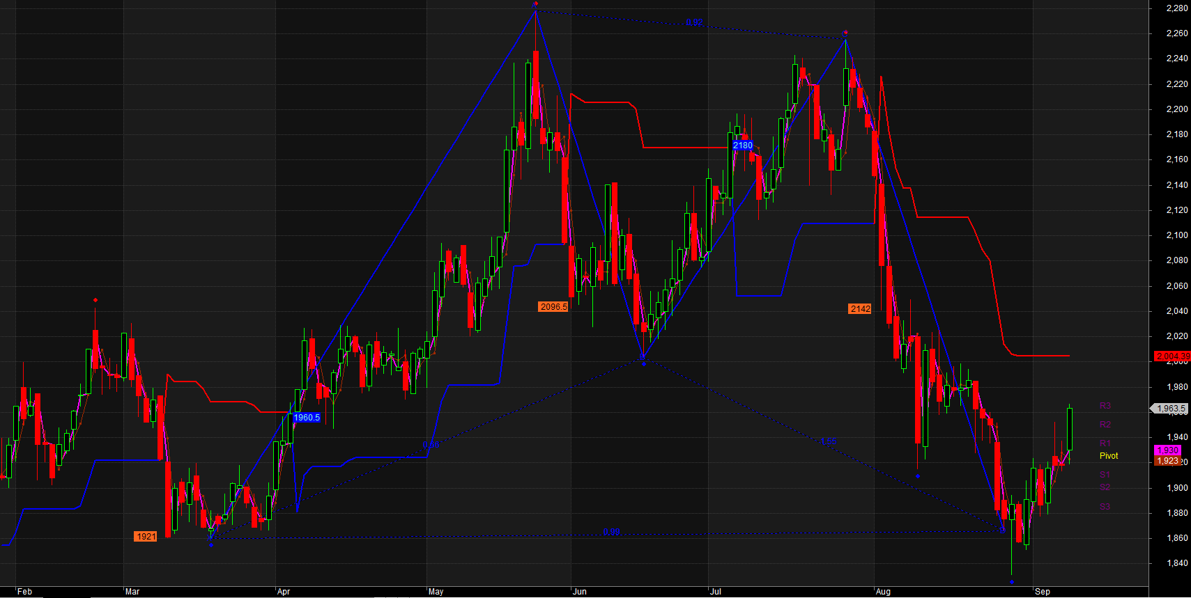Select the blue 1960.5 price label

click(x=307, y=418)
